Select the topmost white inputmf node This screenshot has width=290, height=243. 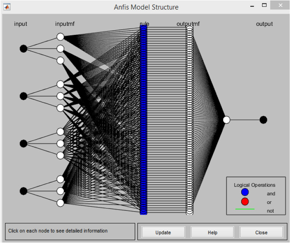click(x=60, y=36)
